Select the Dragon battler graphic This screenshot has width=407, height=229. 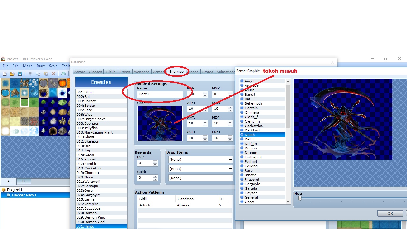(262, 153)
